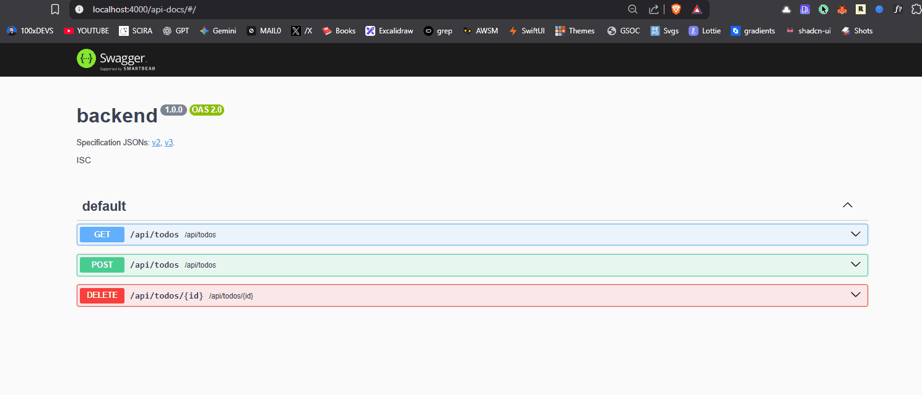Open Brave Shields from the address bar

(x=676, y=9)
